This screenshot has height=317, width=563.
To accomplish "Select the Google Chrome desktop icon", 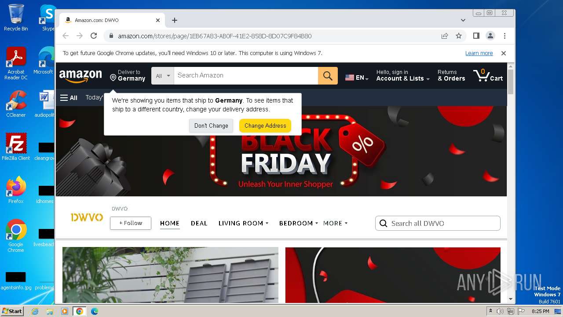I will (16, 236).
